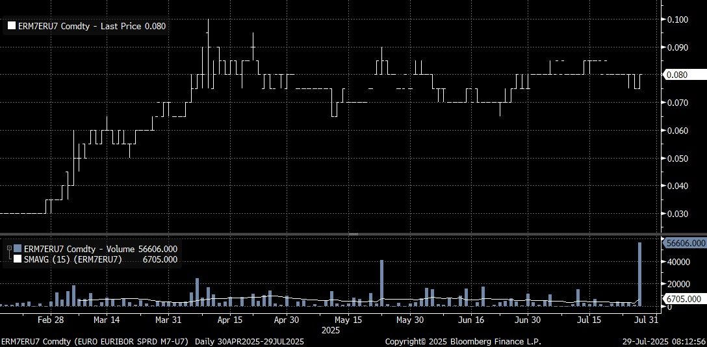The image size is (707, 347).
Task: Click the 0.040 price axis label
Action: [x=677, y=186]
